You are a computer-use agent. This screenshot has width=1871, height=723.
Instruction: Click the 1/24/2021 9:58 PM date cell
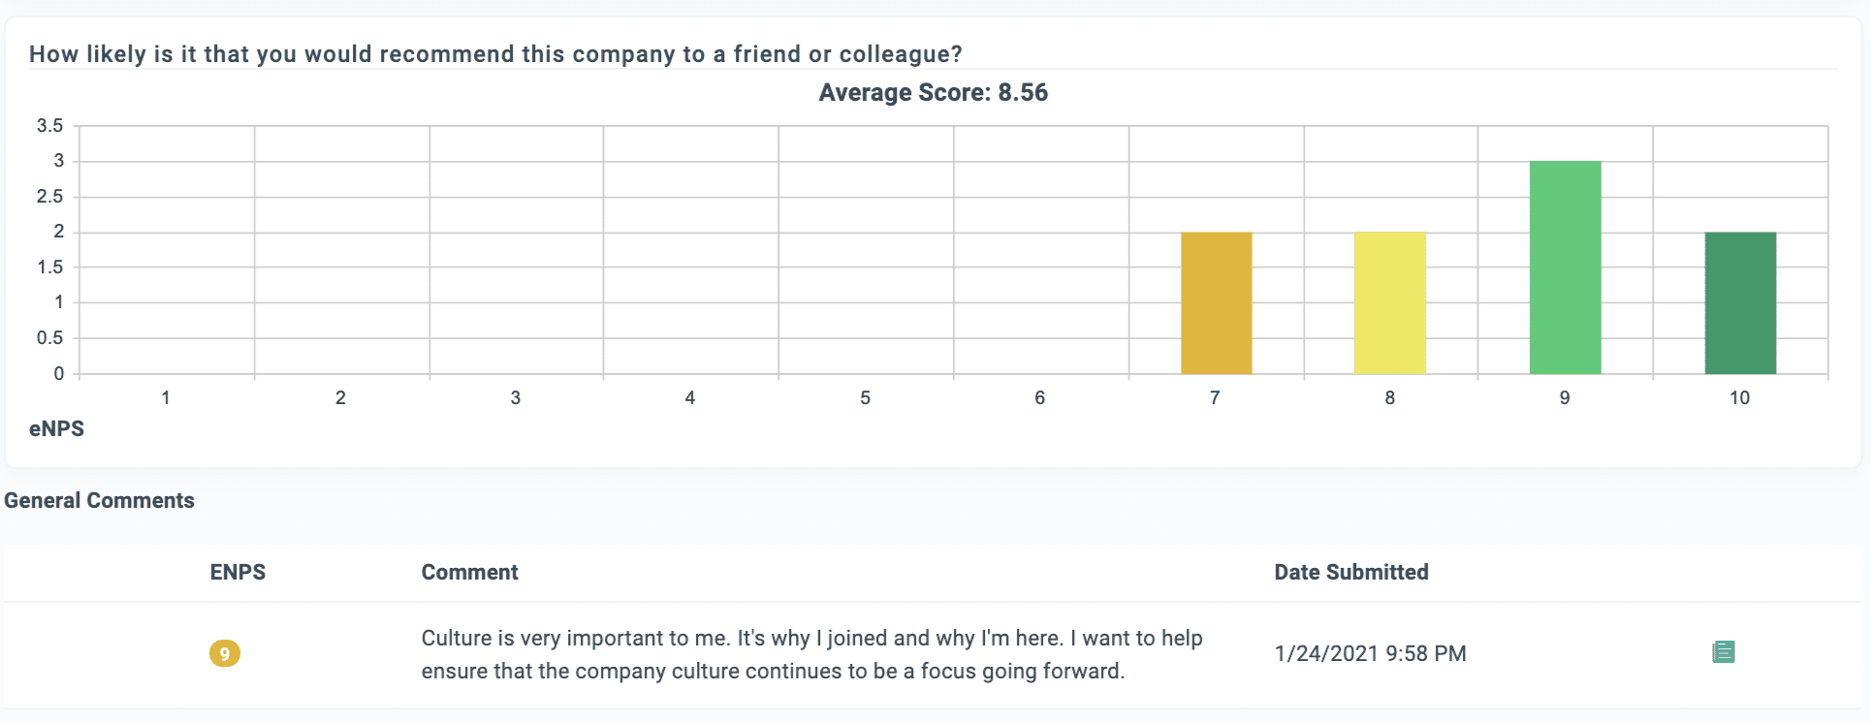pyautogui.click(x=1370, y=653)
